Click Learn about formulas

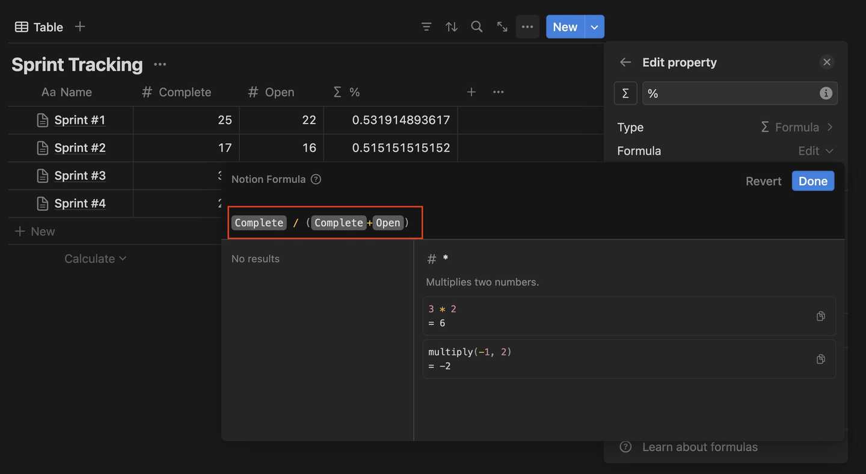(699, 446)
